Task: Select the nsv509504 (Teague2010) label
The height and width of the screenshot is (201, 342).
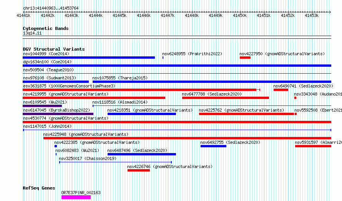Action: pos(48,70)
